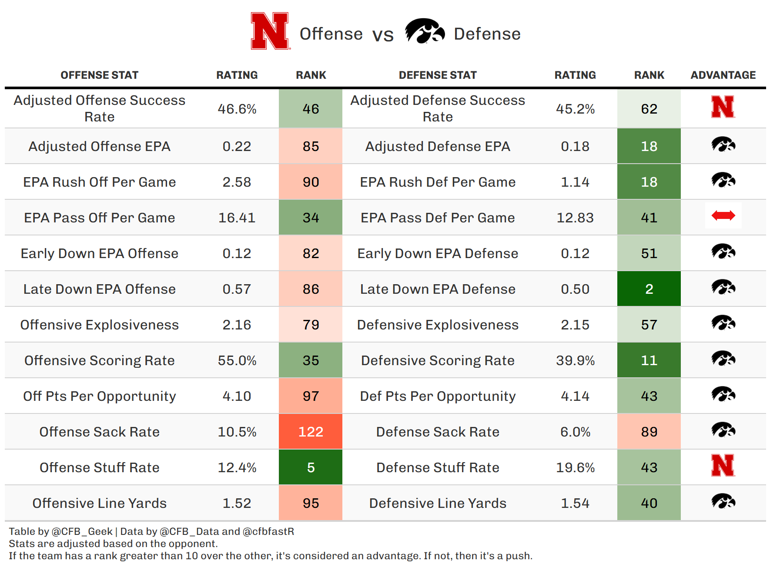This screenshot has height=571, width=770.
Task: Click the Iowa advantage icon for Sack Rate
Action: coord(723,430)
